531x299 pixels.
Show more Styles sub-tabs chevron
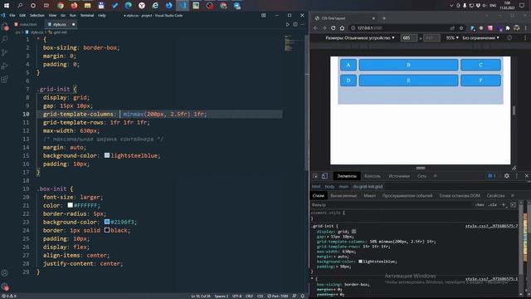[513, 196]
